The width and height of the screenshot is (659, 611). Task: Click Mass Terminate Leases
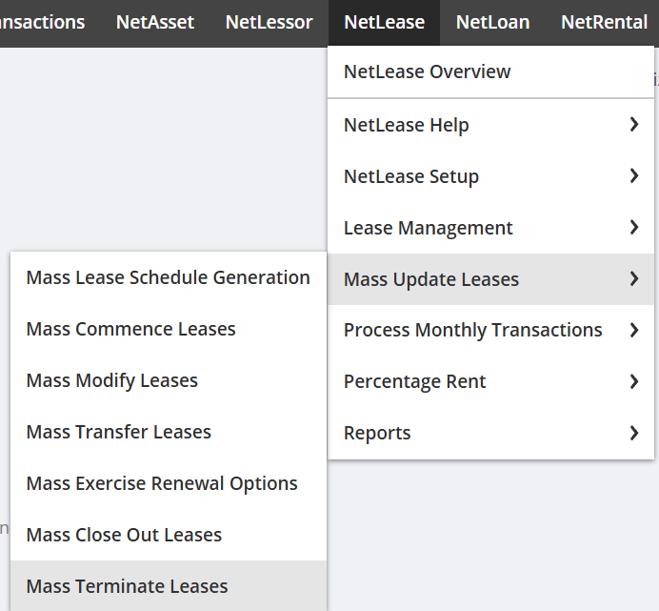coord(127,586)
